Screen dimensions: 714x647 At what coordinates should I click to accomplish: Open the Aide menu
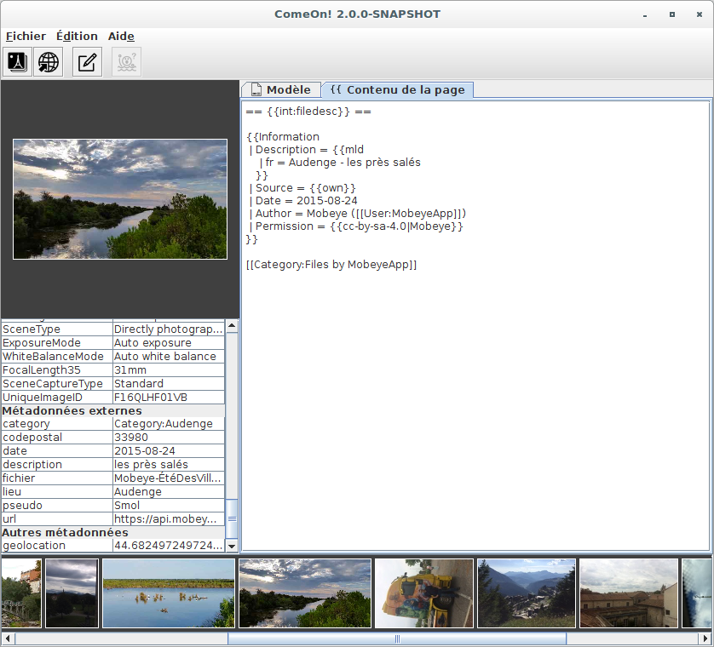coord(121,37)
